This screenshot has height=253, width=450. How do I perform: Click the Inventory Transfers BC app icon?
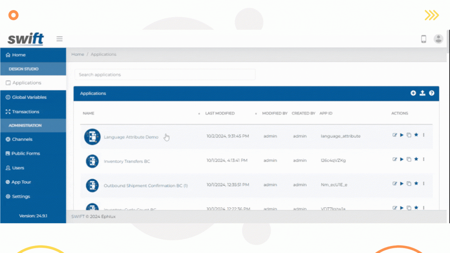coord(92,161)
